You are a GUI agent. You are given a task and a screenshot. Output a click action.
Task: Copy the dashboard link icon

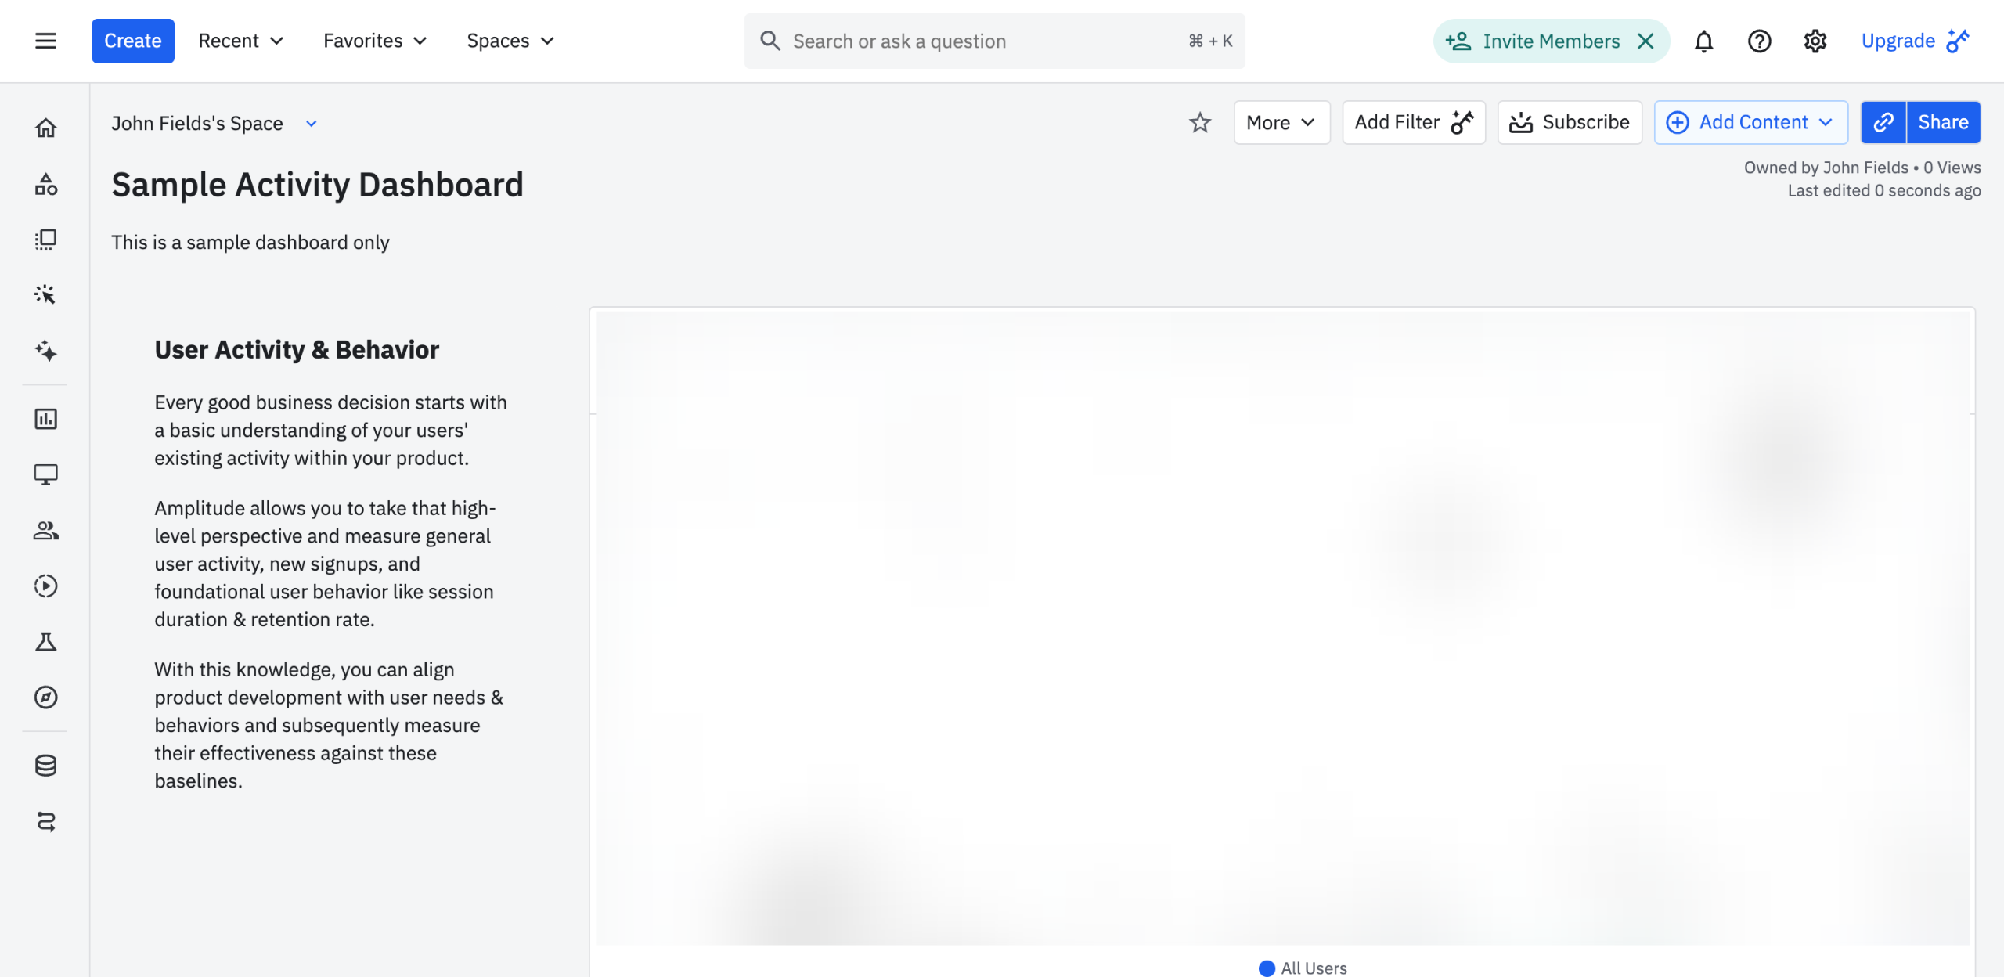pos(1883,122)
